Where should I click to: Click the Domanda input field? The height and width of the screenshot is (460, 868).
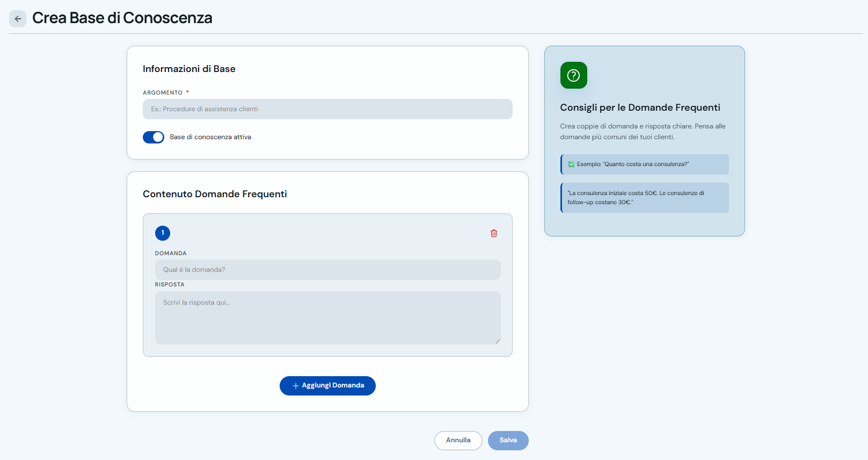point(327,270)
